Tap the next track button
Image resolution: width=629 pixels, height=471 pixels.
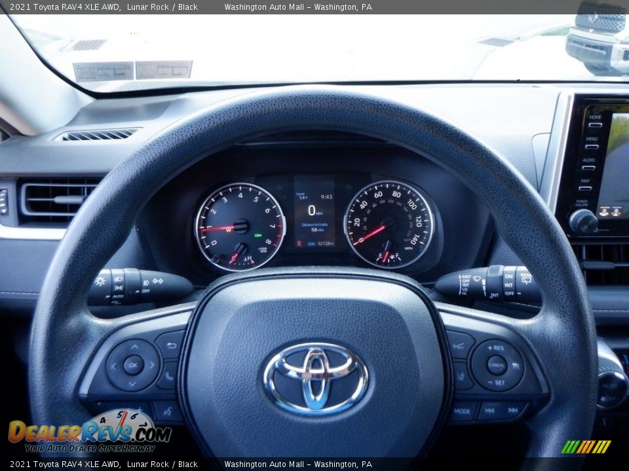pos(514,410)
